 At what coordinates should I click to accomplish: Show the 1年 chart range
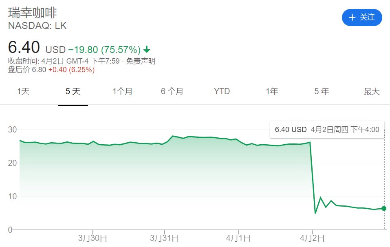point(272,92)
